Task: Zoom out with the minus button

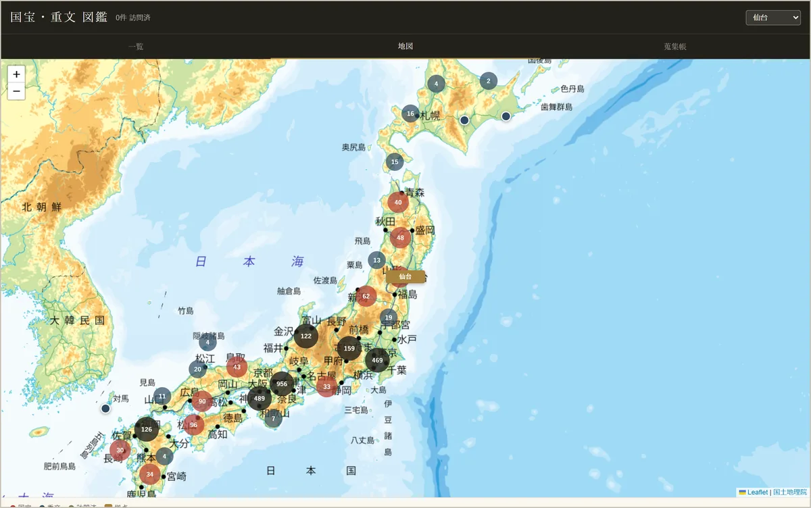Action: tap(16, 91)
